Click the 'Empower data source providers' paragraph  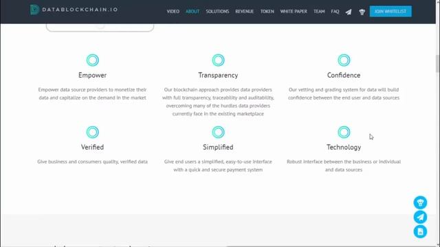tap(92, 94)
